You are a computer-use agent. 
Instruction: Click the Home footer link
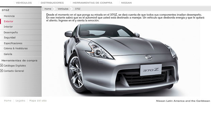pos(8,100)
